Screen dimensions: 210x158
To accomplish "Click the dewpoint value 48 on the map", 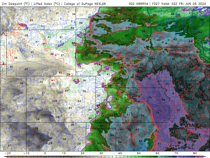I will pos(127,95).
